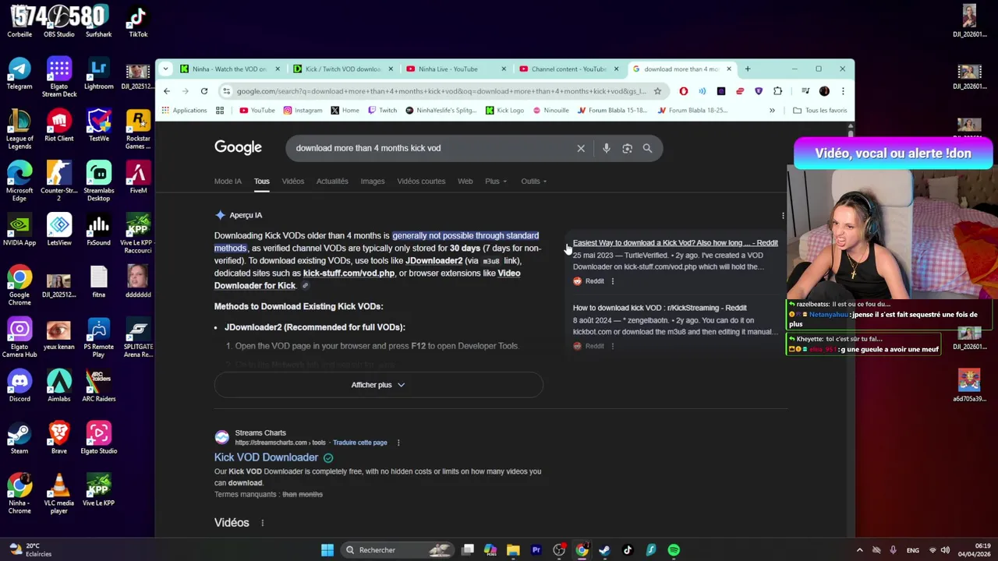Switch to the Actualités search tab

click(x=332, y=182)
